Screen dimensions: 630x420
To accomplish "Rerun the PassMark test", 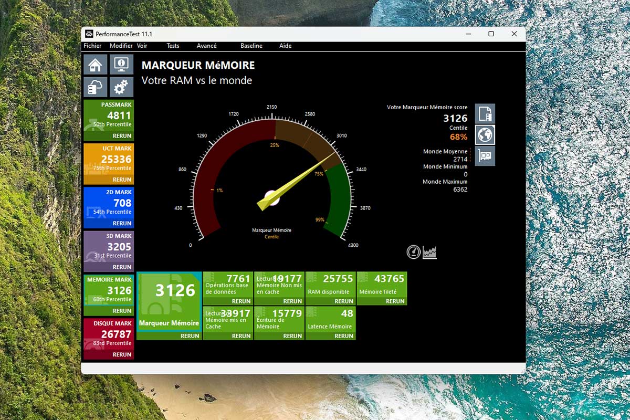I will point(122,136).
